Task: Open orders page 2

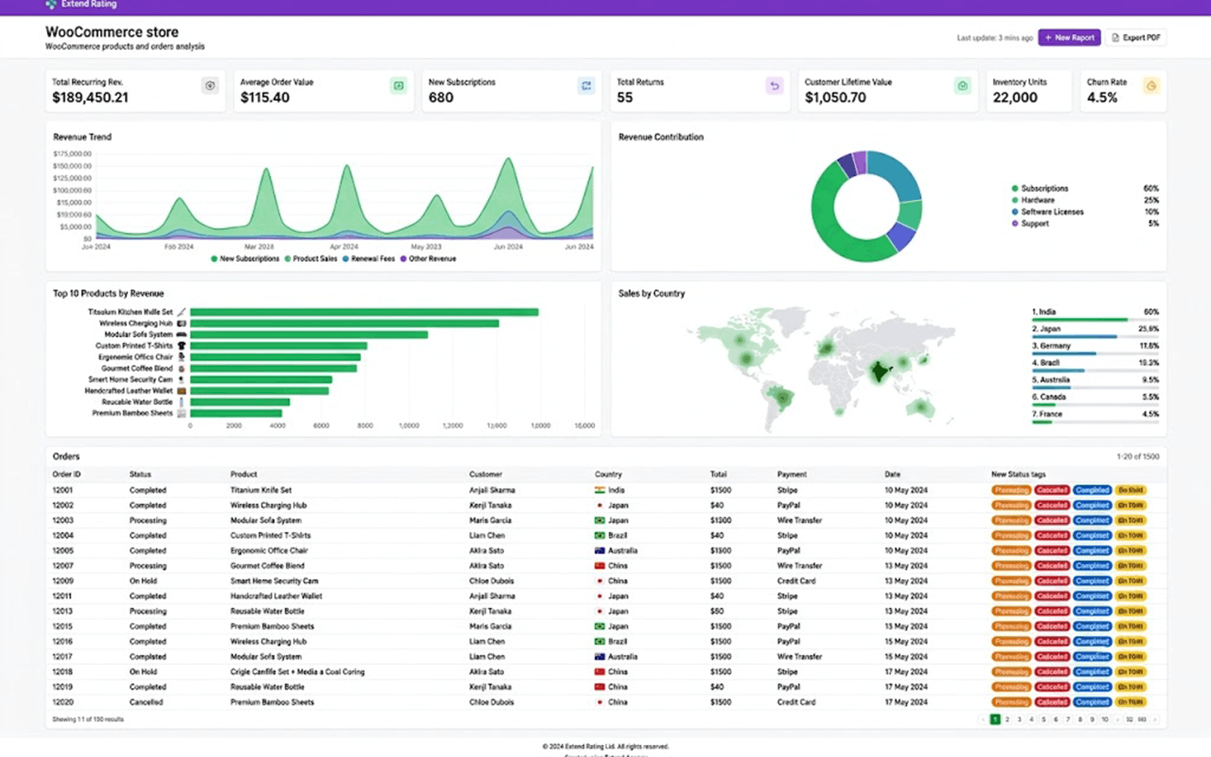Action: coord(1007,719)
